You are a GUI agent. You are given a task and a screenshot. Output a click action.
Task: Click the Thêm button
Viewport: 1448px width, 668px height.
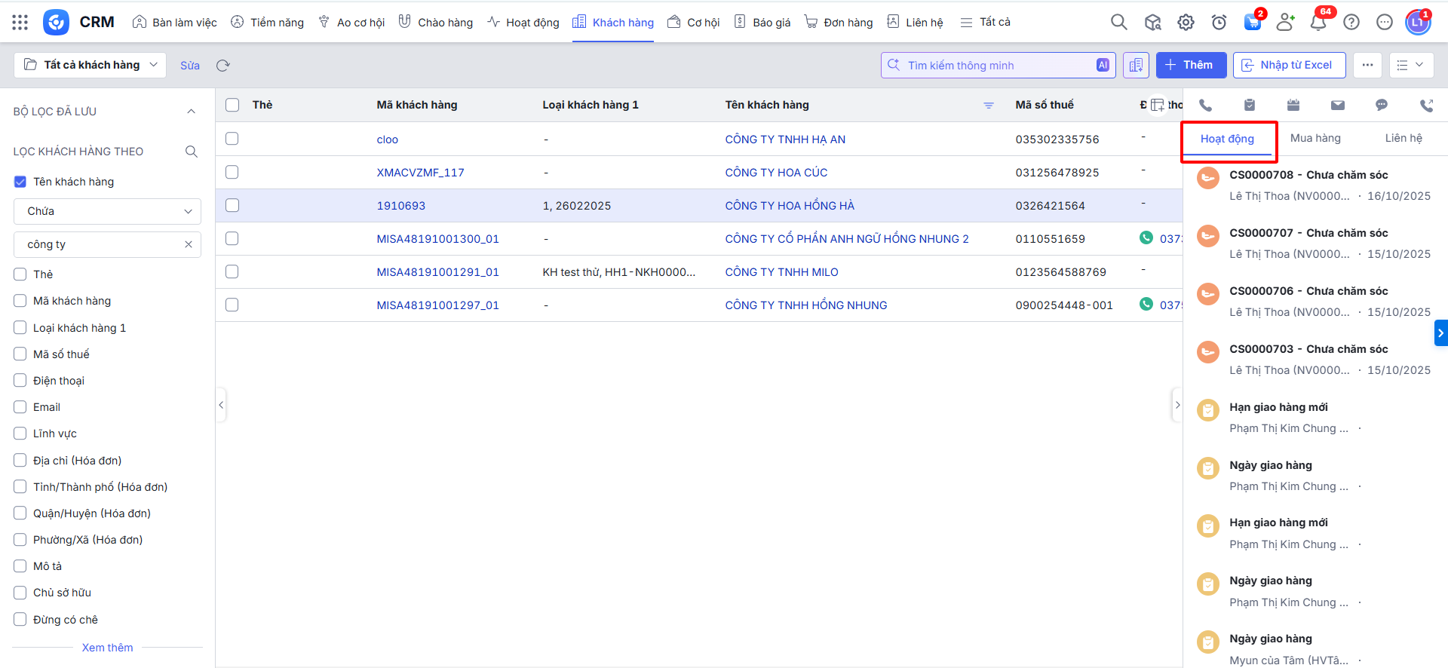coord(1190,65)
